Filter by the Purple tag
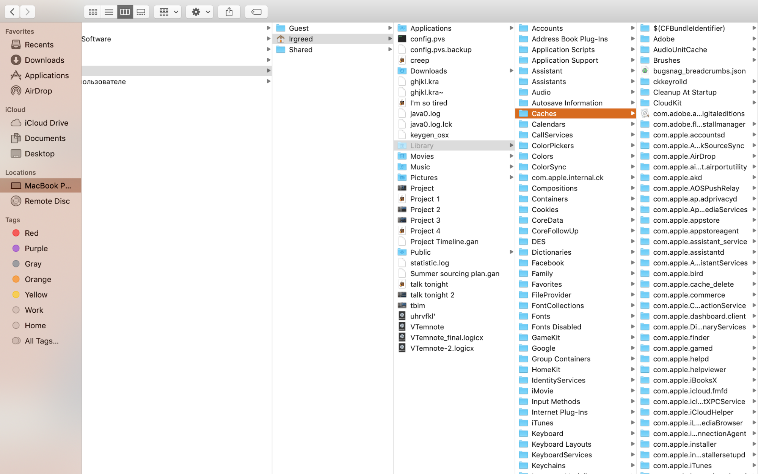 41,249
